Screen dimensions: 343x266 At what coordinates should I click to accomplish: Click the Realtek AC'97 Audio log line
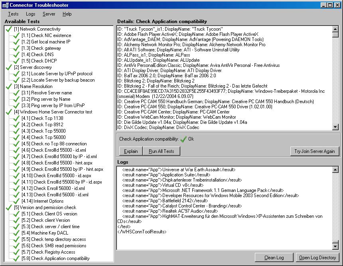point(170,211)
